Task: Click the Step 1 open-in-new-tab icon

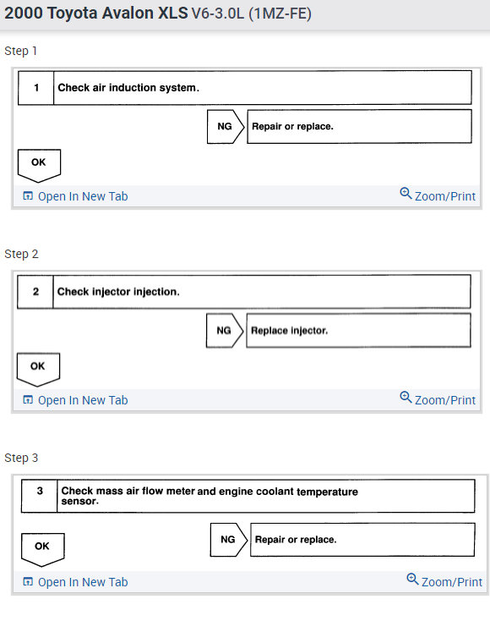Action: (28, 196)
